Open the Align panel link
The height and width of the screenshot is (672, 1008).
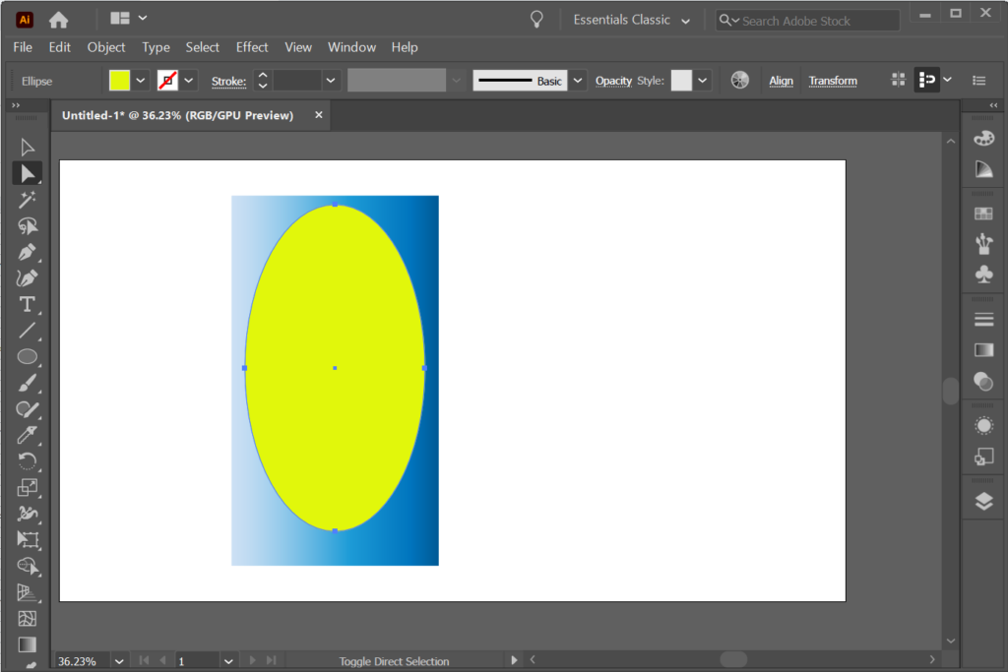[781, 80]
